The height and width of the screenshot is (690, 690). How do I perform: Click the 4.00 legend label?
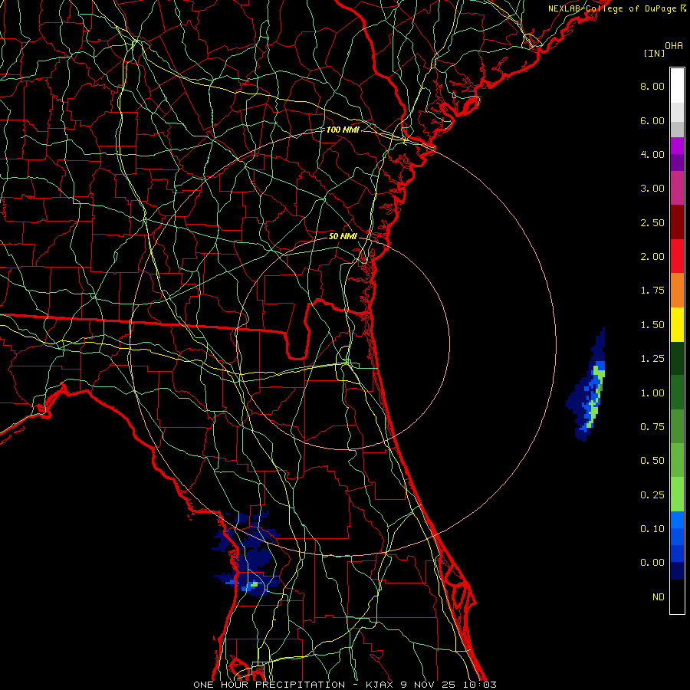point(652,154)
